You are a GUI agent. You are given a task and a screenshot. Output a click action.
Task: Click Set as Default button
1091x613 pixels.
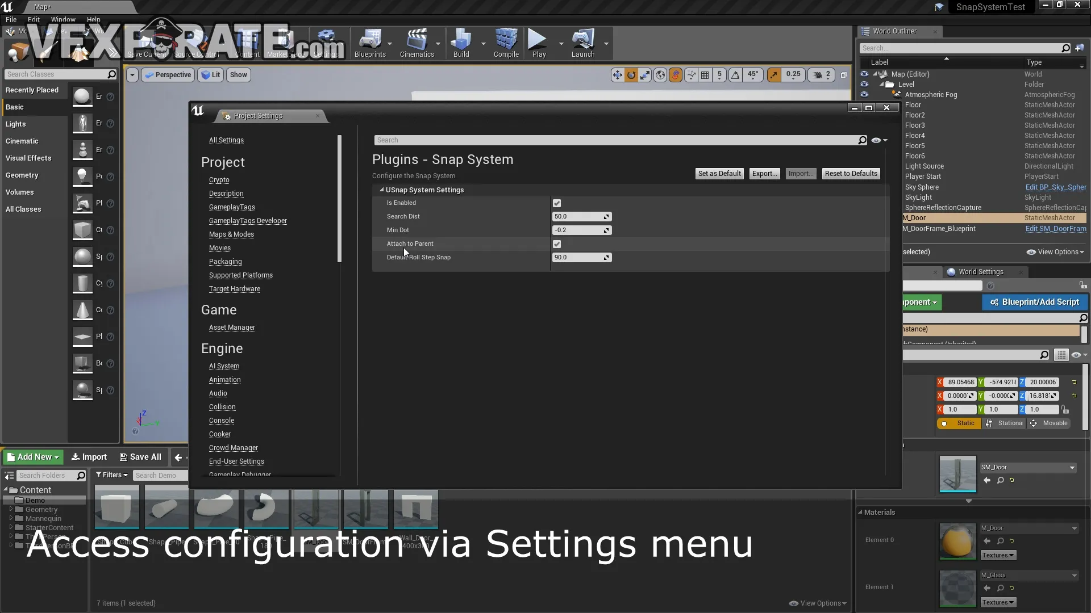pos(719,174)
